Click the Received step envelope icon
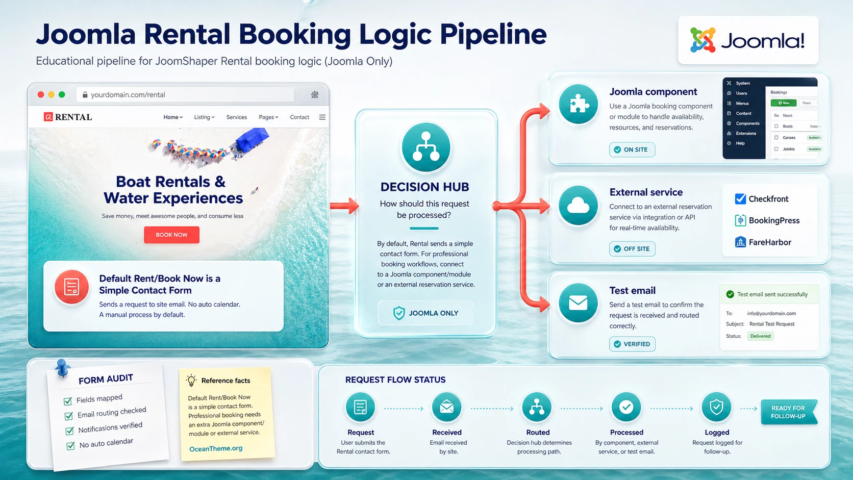 coord(447,407)
